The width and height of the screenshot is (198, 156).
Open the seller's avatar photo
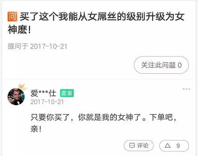[x=16, y=97]
